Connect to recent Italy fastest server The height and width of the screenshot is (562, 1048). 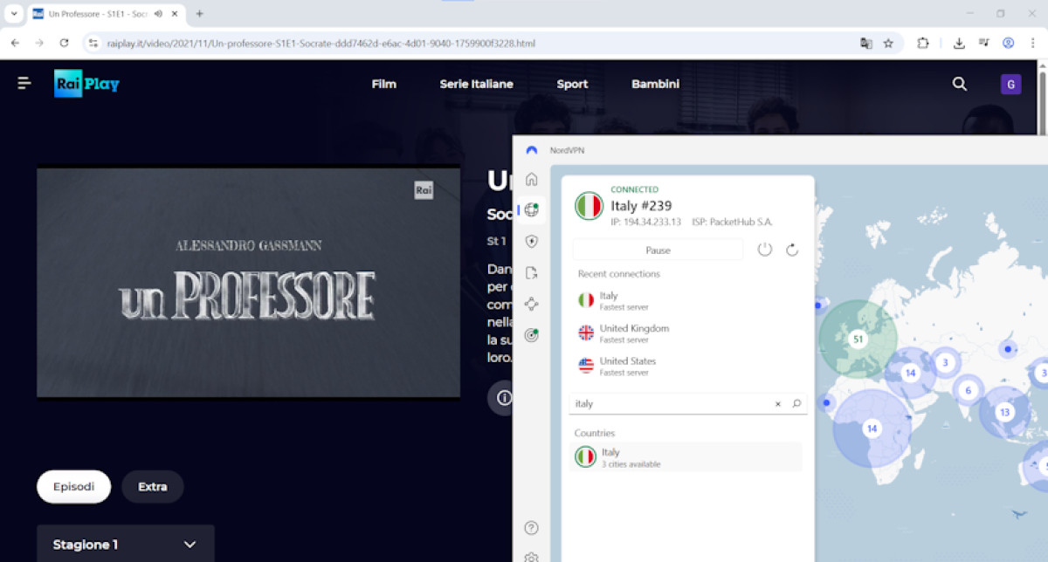point(688,300)
